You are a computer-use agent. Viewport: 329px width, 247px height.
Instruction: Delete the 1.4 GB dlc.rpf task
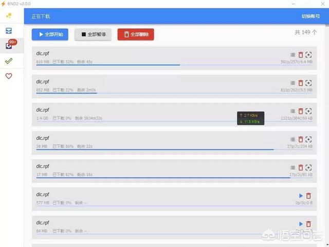coord(301,111)
